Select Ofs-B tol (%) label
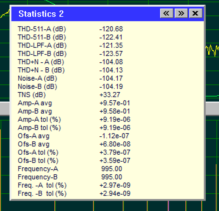This screenshot has height=211, width=219. coord(38,161)
